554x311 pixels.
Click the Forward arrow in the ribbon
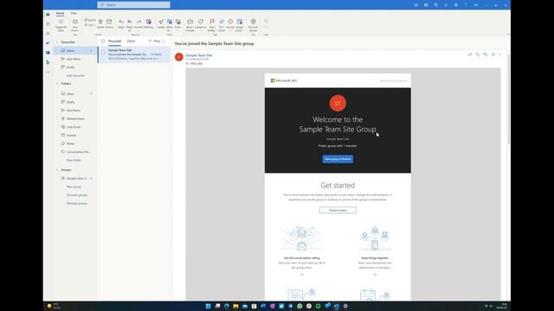[x=138, y=22]
